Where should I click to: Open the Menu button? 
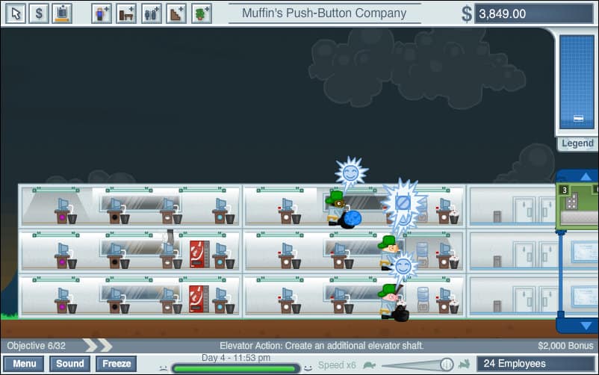tap(24, 364)
